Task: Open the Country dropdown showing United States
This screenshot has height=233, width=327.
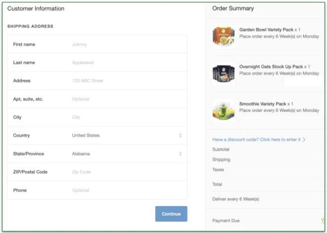Action: [97, 135]
